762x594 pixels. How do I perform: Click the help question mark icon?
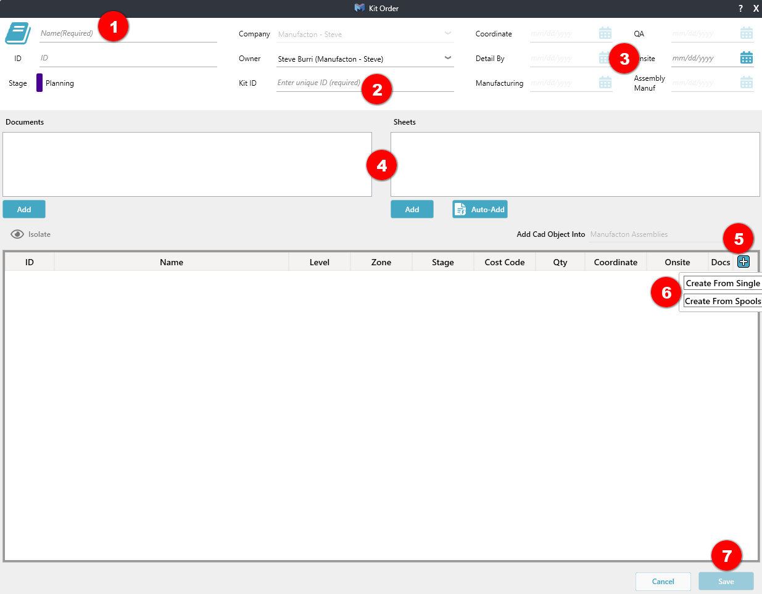pyautogui.click(x=740, y=9)
